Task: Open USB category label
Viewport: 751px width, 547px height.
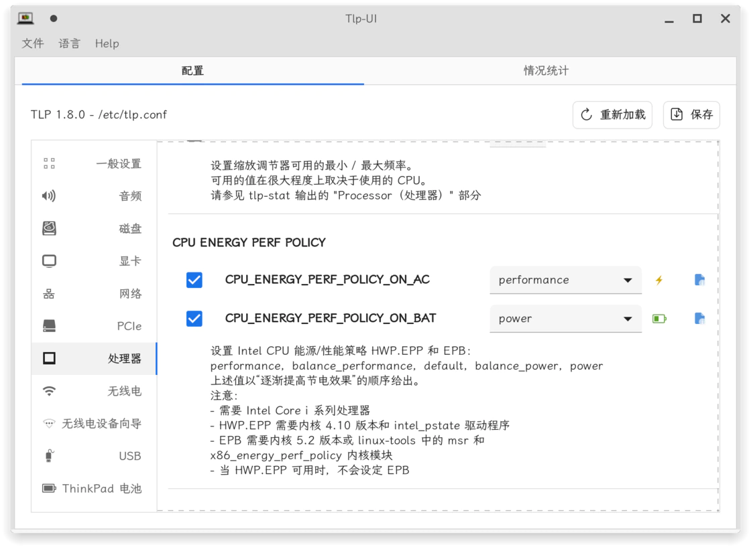Action: click(x=130, y=456)
